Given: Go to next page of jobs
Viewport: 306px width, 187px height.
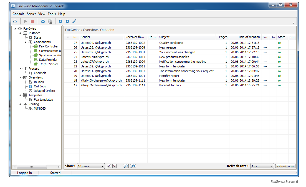Looking at the screenshot, I should point(114,166).
